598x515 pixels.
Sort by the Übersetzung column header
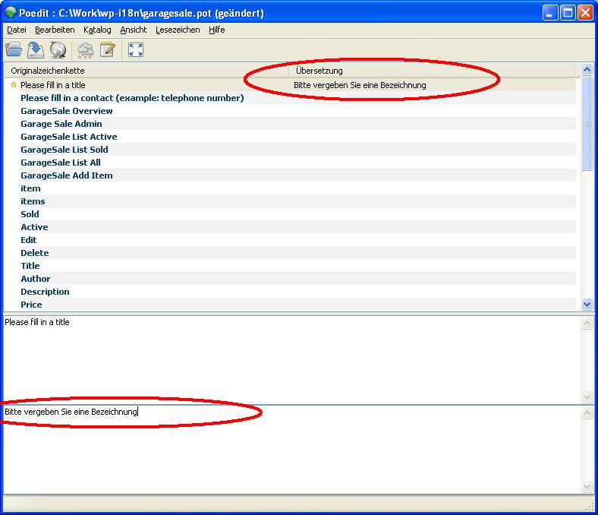point(432,71)
